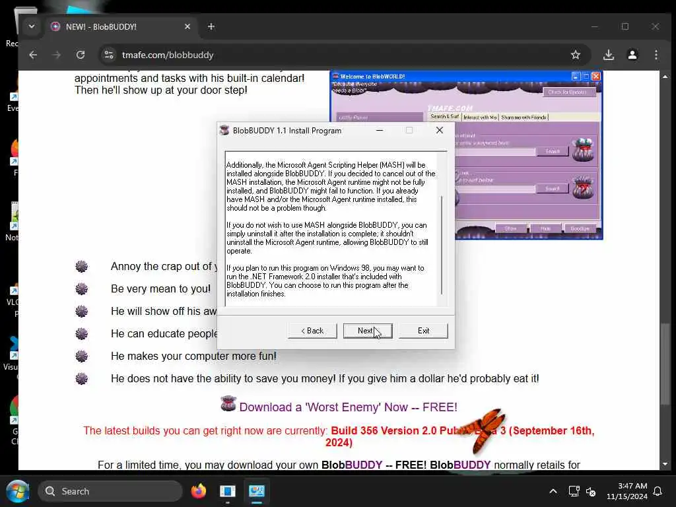Select Search & Surf tab in BlobWORLD image
This screenshot has height=507, width=676.
(444, 117)
